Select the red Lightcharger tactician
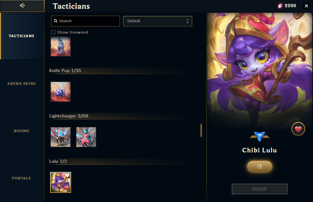 pos(86,137)
